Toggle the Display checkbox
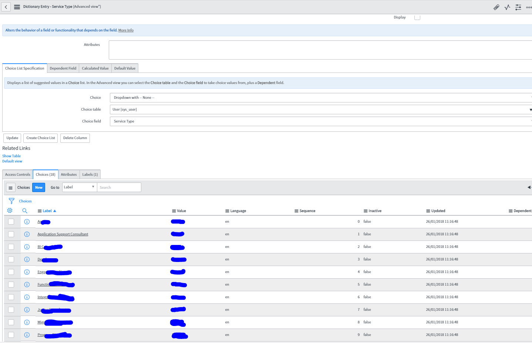 (417, 17)
